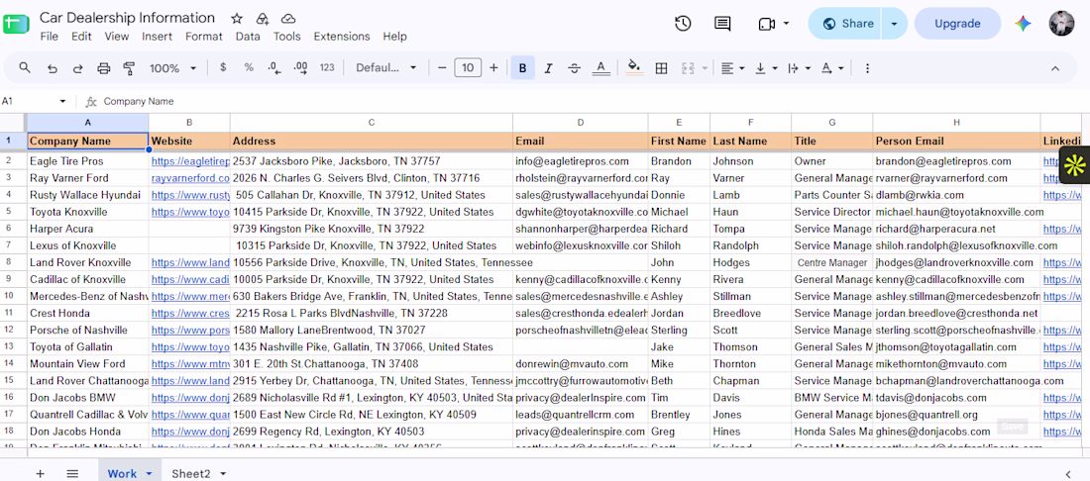Open the Borders tool
The height and width of the screenshot is (481, 1090).
tap(662, 68)
